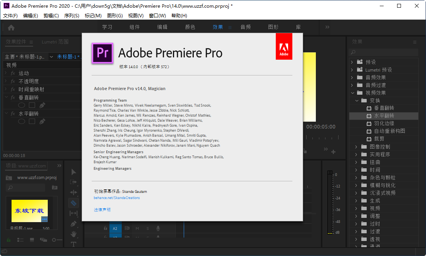Select the Track Select Forward tool
This screenshot has width=426, height=256.
[73, 182]
